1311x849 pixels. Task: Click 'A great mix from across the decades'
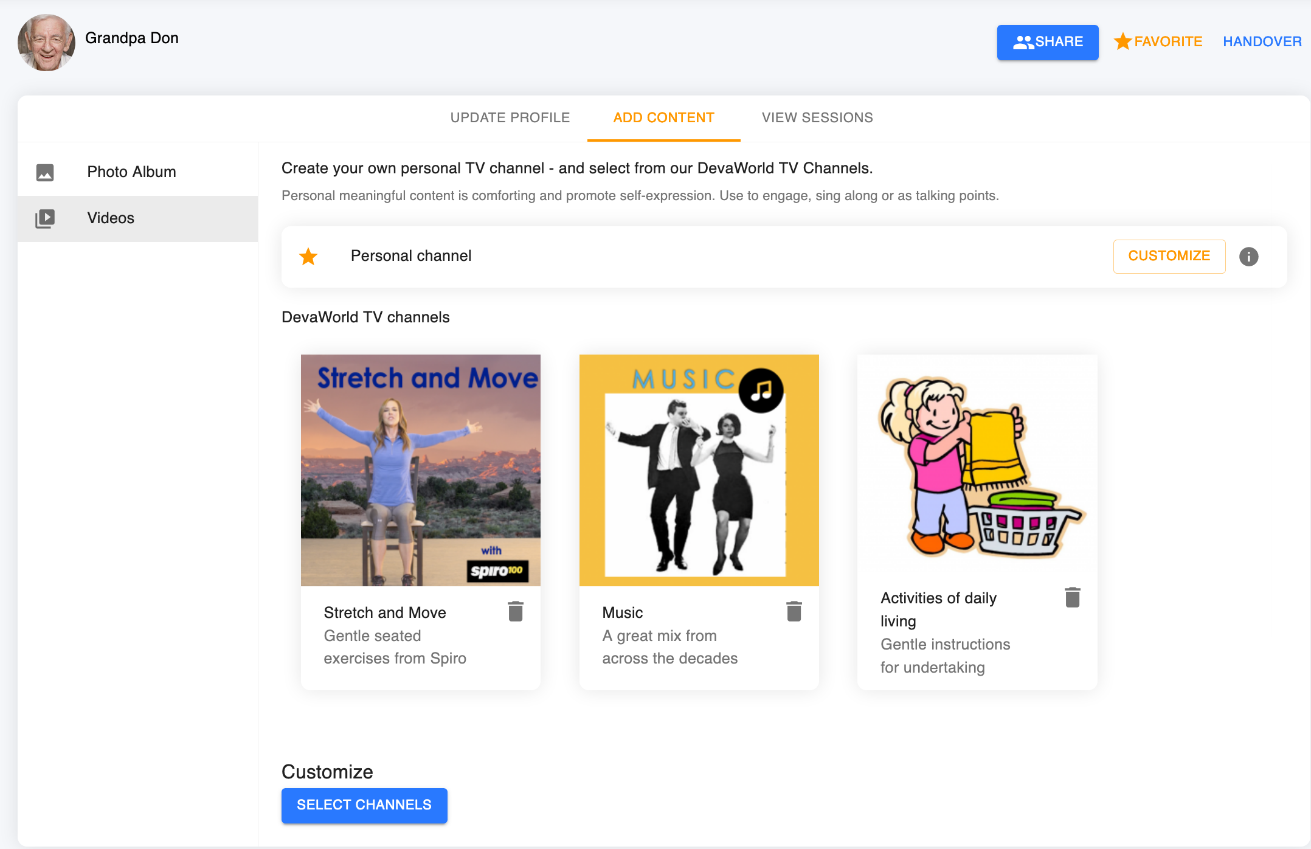[x=670, y=647]
